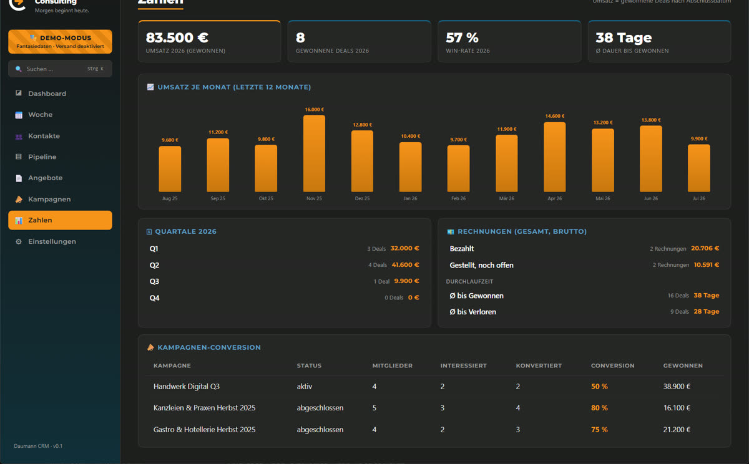Click the Dashboard icon in sidebar
This screenshot has width=749, height=464.
pyautogui.click(x=19, y=94)
